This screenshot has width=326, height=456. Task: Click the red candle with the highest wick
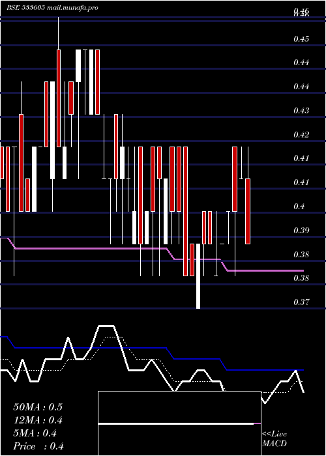(59, 98)
